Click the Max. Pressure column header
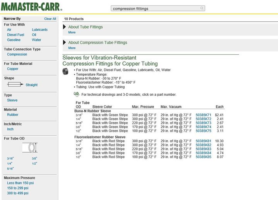 pos(143,107)
